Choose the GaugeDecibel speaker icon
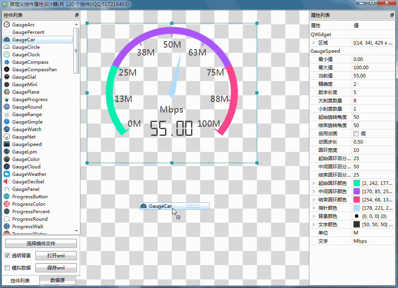 click(7, 181)
